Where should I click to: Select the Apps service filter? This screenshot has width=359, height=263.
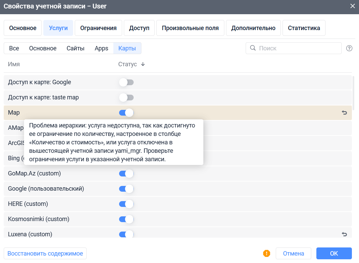tap(101, 48)
